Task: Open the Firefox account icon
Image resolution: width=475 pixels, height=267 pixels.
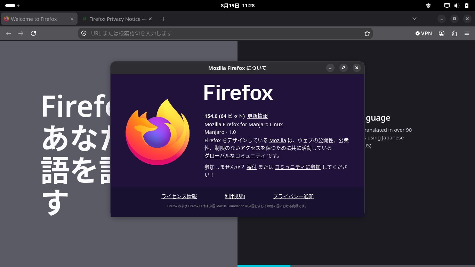Action: click(442, 33)
